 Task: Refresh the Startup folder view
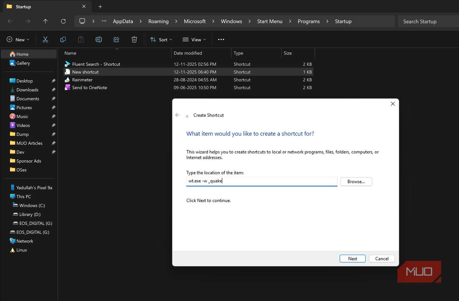tap(63, 21)
